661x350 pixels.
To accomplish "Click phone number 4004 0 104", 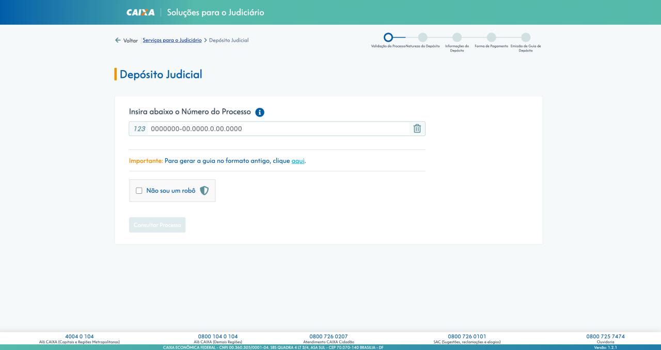I will tap(80, 337).
